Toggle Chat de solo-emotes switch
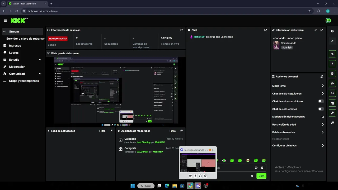The image size is (338, 190). [321, 109]
